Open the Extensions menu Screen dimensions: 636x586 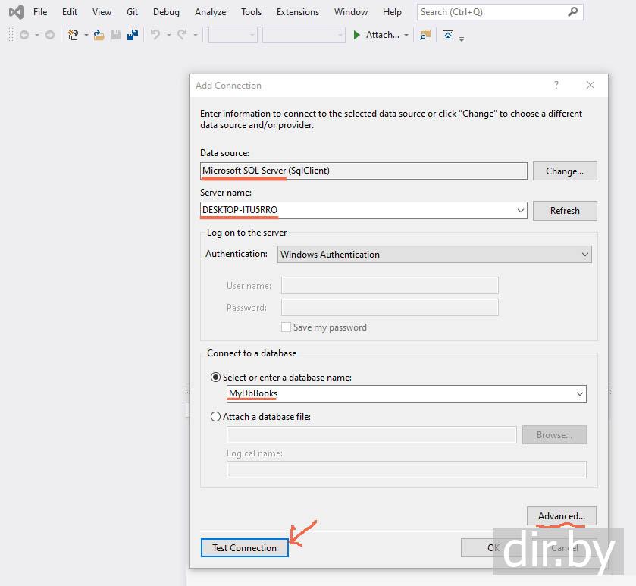[297, 12]
